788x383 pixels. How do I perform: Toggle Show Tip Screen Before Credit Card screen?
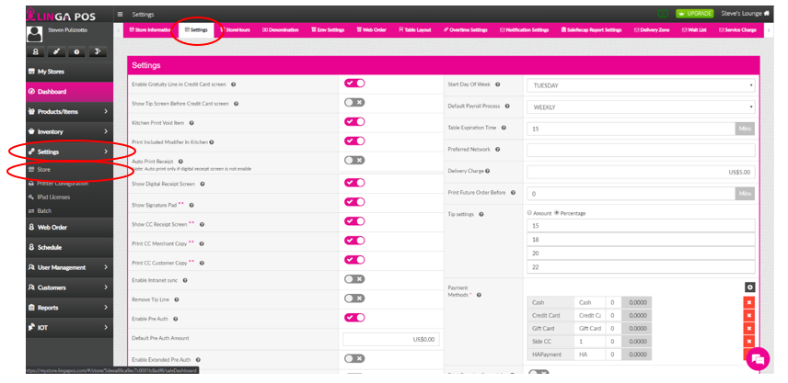click(x=354, y=102)
